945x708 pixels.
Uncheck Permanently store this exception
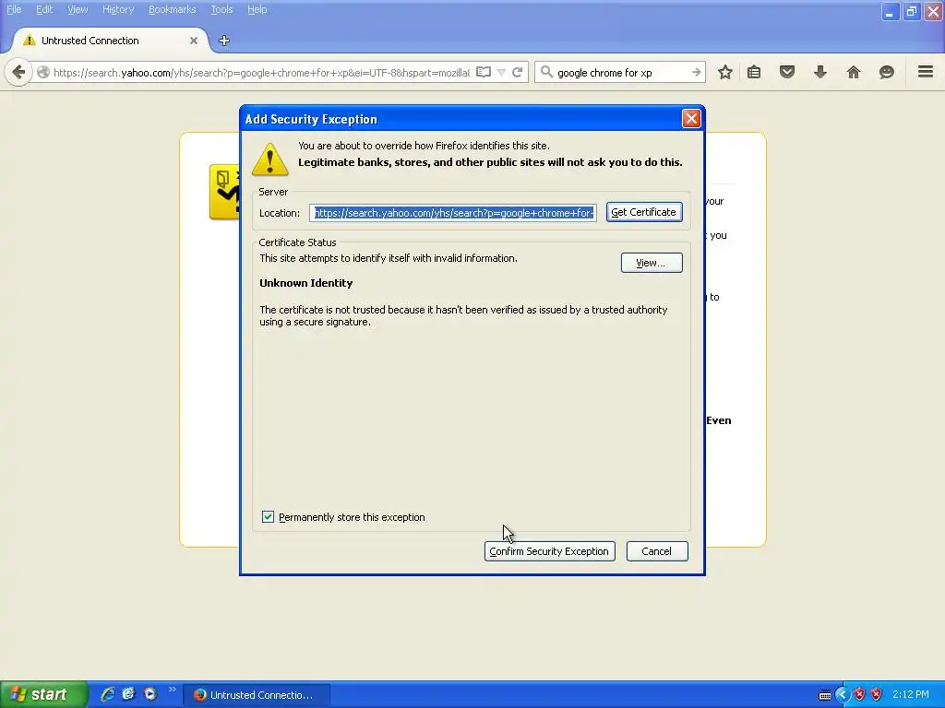point(269,516)
